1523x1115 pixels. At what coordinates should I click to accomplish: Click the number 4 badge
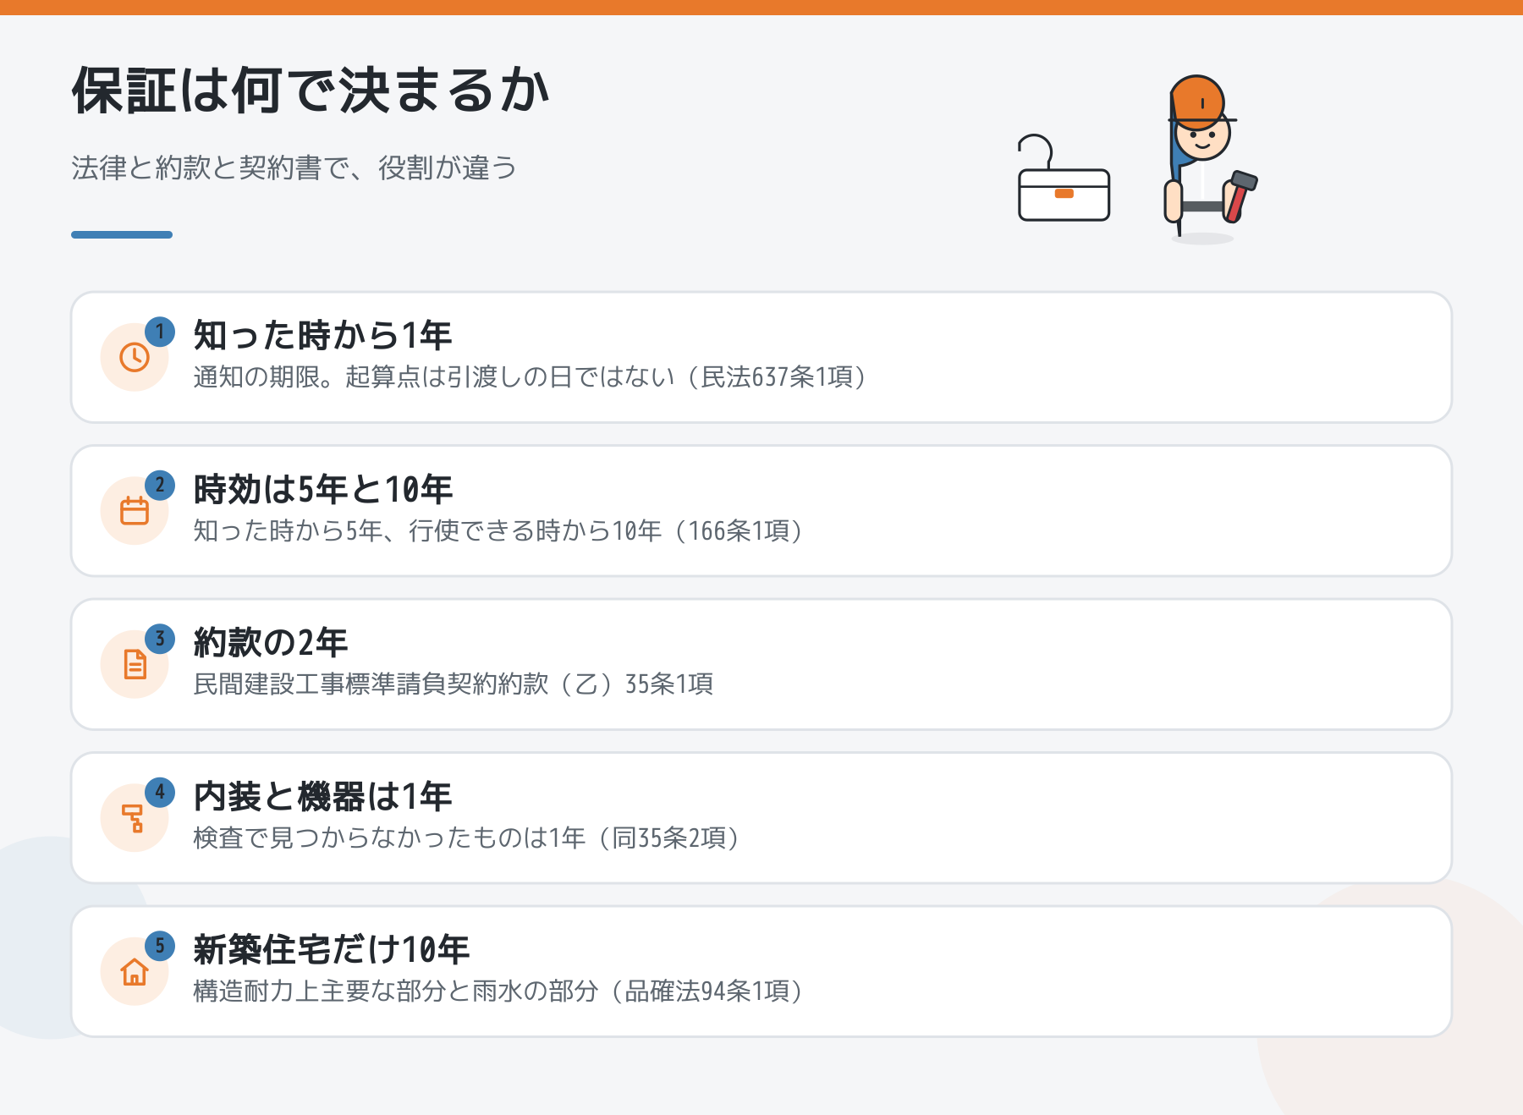coord(160,793)
